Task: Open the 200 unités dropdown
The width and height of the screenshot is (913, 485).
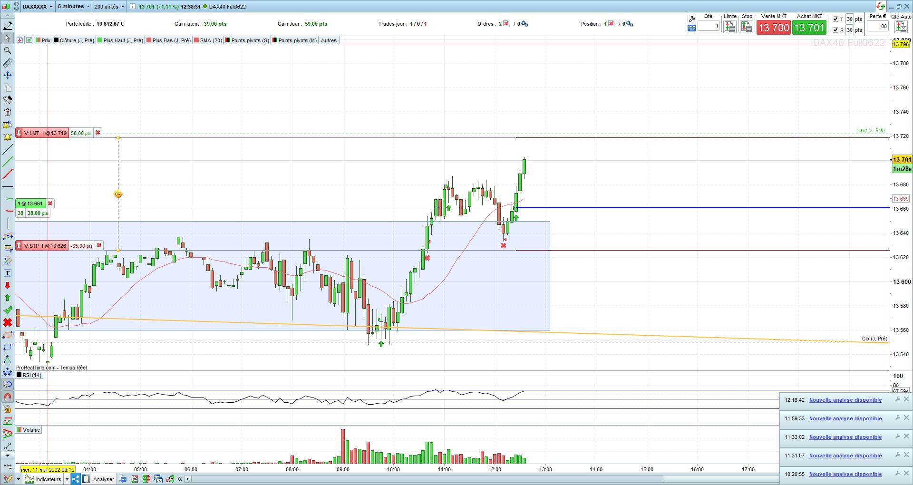Action: (x=109, y=7)
